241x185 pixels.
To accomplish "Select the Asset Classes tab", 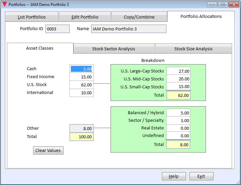I will pyautogui.click(x=40, y=48).
